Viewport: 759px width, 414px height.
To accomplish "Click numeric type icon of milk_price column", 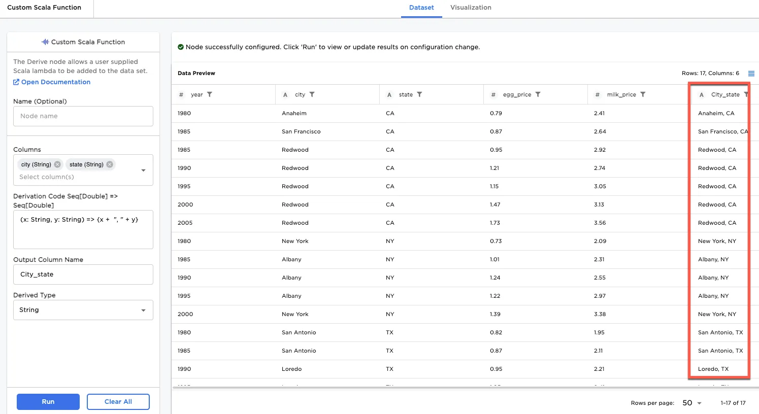I will tap(598, 95).
